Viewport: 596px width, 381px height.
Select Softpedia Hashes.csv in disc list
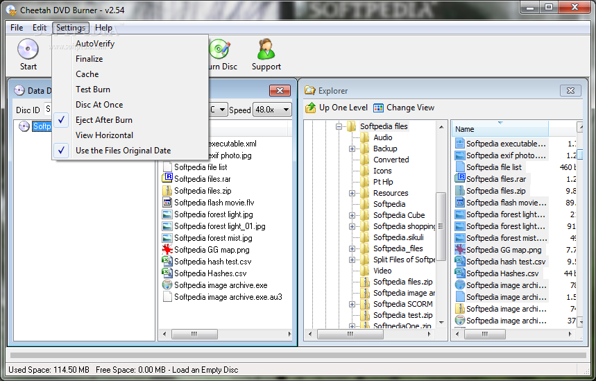pos(210,273)
